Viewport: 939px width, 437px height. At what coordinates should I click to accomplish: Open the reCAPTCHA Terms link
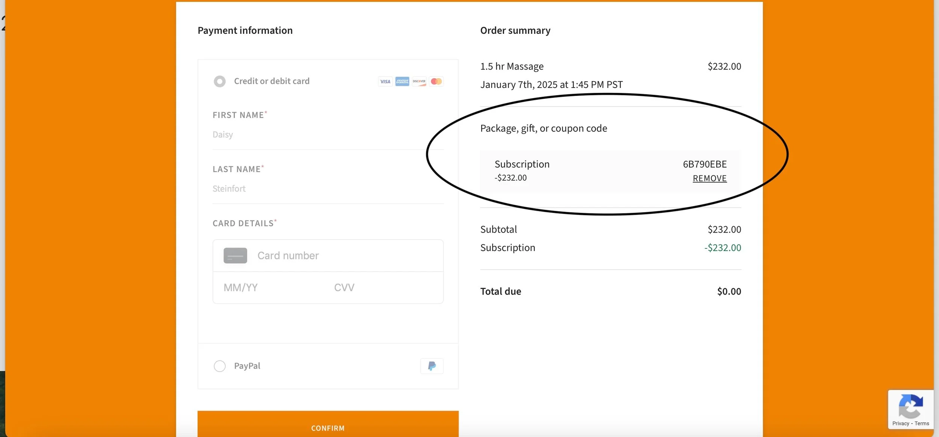[922, 423]
